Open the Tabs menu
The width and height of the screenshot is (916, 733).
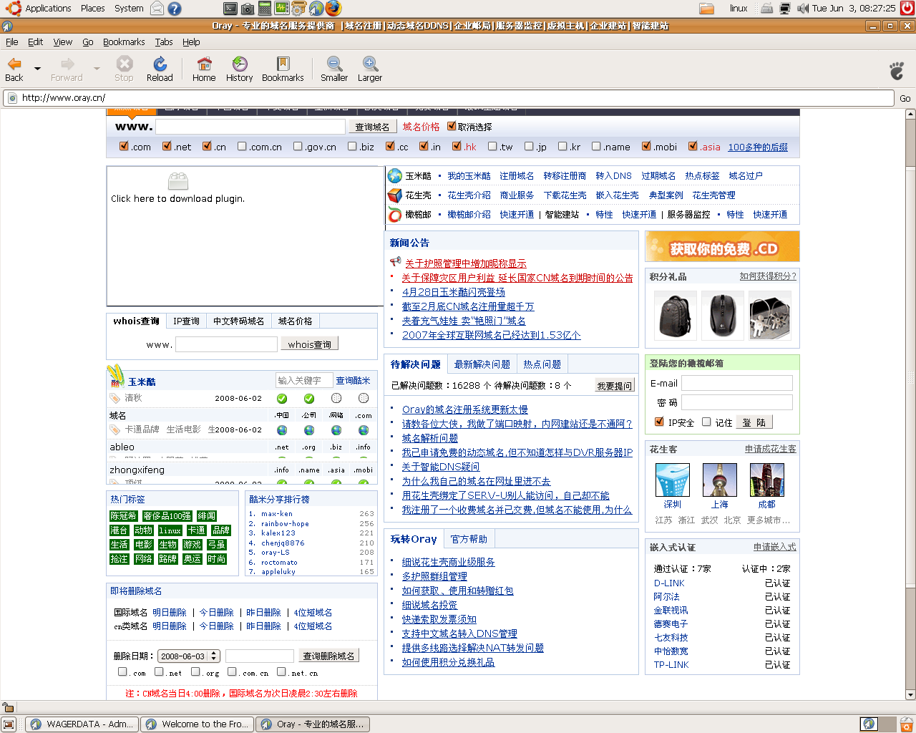tap(164, 42)
